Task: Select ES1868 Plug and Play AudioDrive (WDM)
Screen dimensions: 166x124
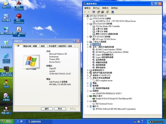Action: point(112,52)
